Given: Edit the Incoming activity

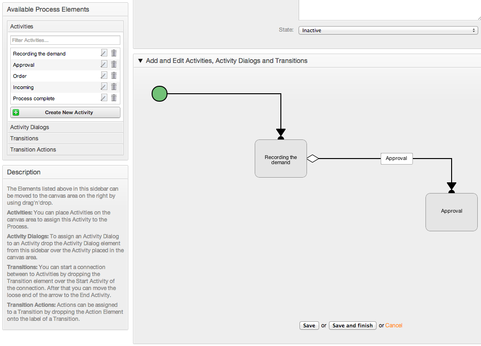Looking at the screenshot, I should pyautogui.click(x=104, y=87).
